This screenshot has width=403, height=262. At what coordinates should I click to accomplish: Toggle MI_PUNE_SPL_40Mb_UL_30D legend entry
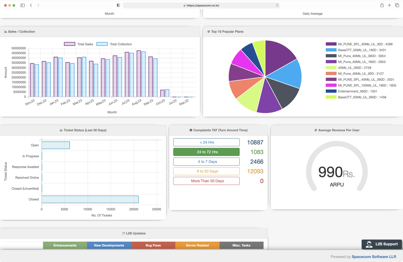point(359,44)
